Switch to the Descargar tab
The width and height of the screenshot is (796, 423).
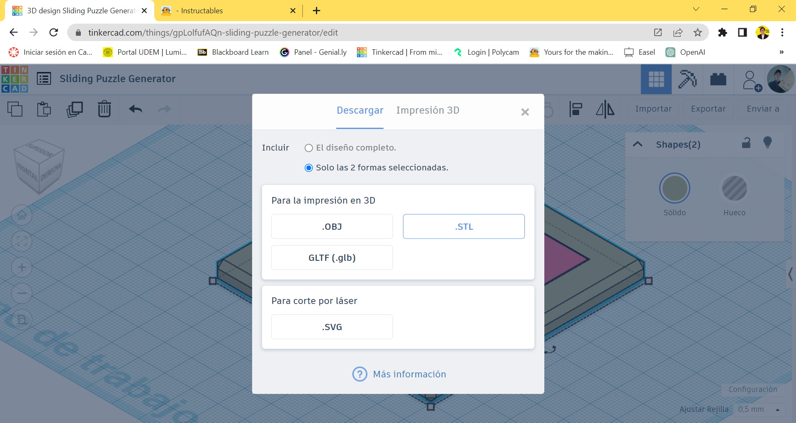(x=360, y=110)
